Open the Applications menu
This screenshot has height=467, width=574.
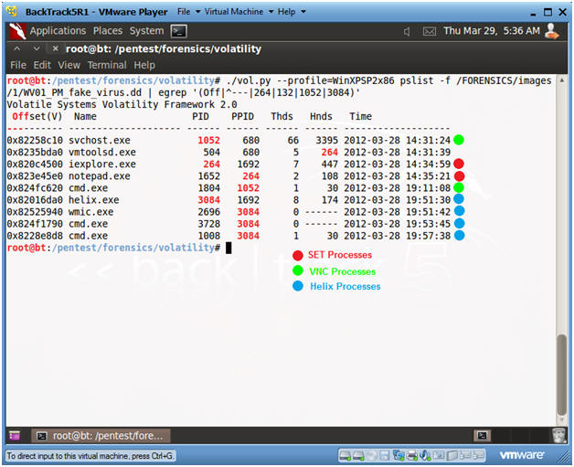point(58,31)
